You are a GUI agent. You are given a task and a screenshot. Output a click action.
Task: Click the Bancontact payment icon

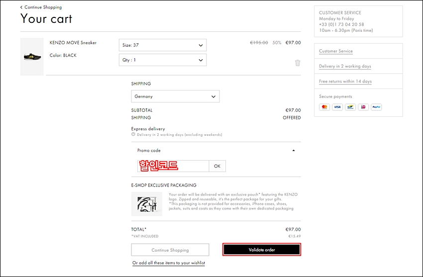pos(350,107)
